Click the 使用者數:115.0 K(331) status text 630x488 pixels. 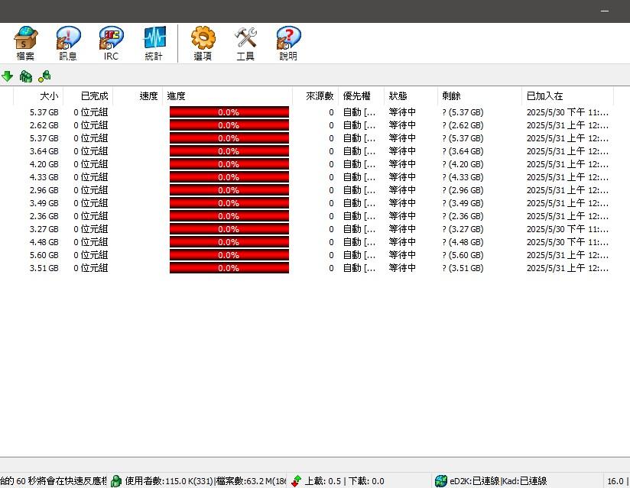coord(169,481)
